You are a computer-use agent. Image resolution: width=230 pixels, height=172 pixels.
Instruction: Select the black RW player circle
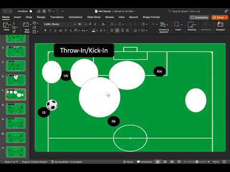159,72
